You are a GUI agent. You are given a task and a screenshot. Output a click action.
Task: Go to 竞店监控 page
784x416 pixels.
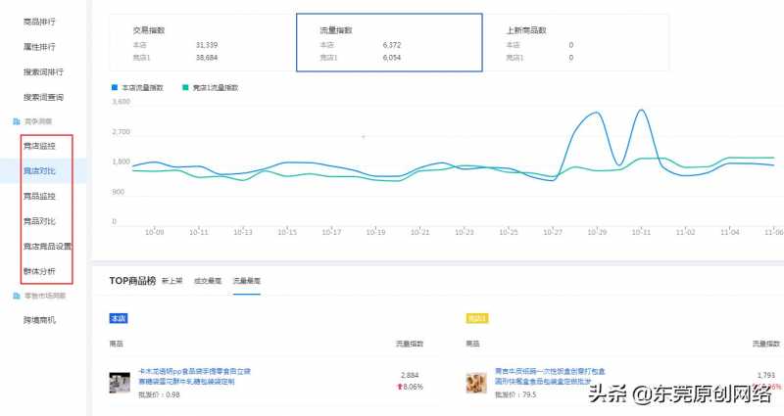click(x=39, y=146)
